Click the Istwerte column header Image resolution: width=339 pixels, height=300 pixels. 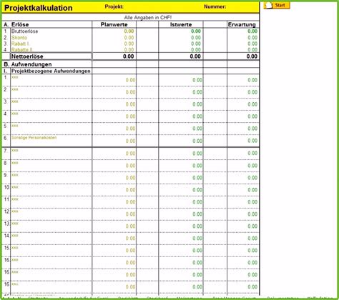pyautogui.click(x=181, y=24)
